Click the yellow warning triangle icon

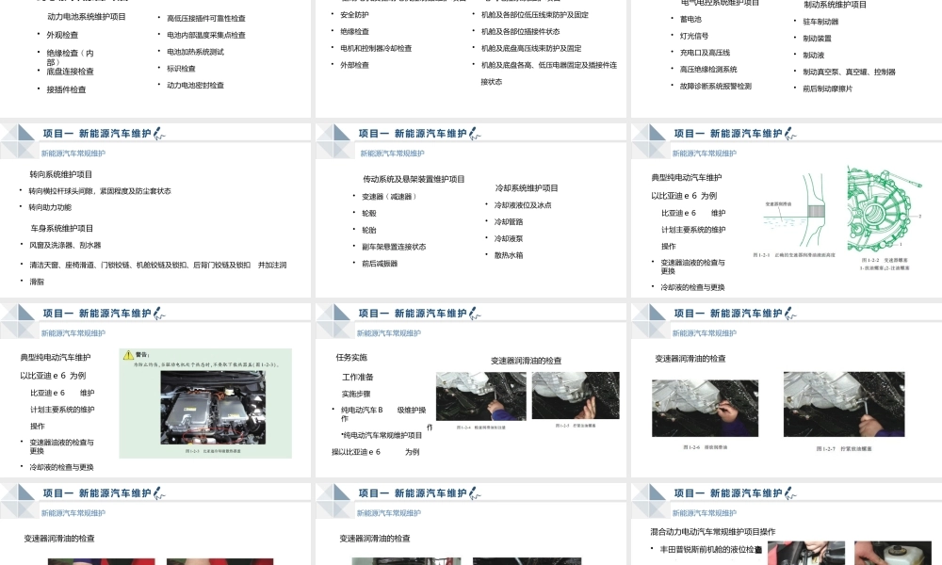[128, 355]
